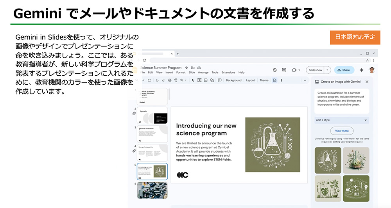The width and height of the screenshot is (391, 208).
Task: Open the Meet camera dropdown arrow
Action: pyautogui.click(x=299, y=70)
